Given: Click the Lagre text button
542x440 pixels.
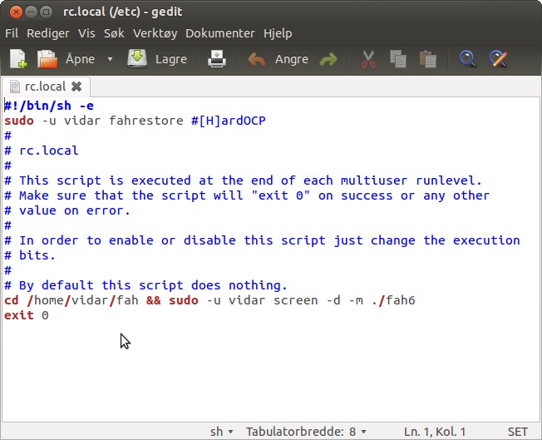Looking at the screenshot, I should [171, 59].
